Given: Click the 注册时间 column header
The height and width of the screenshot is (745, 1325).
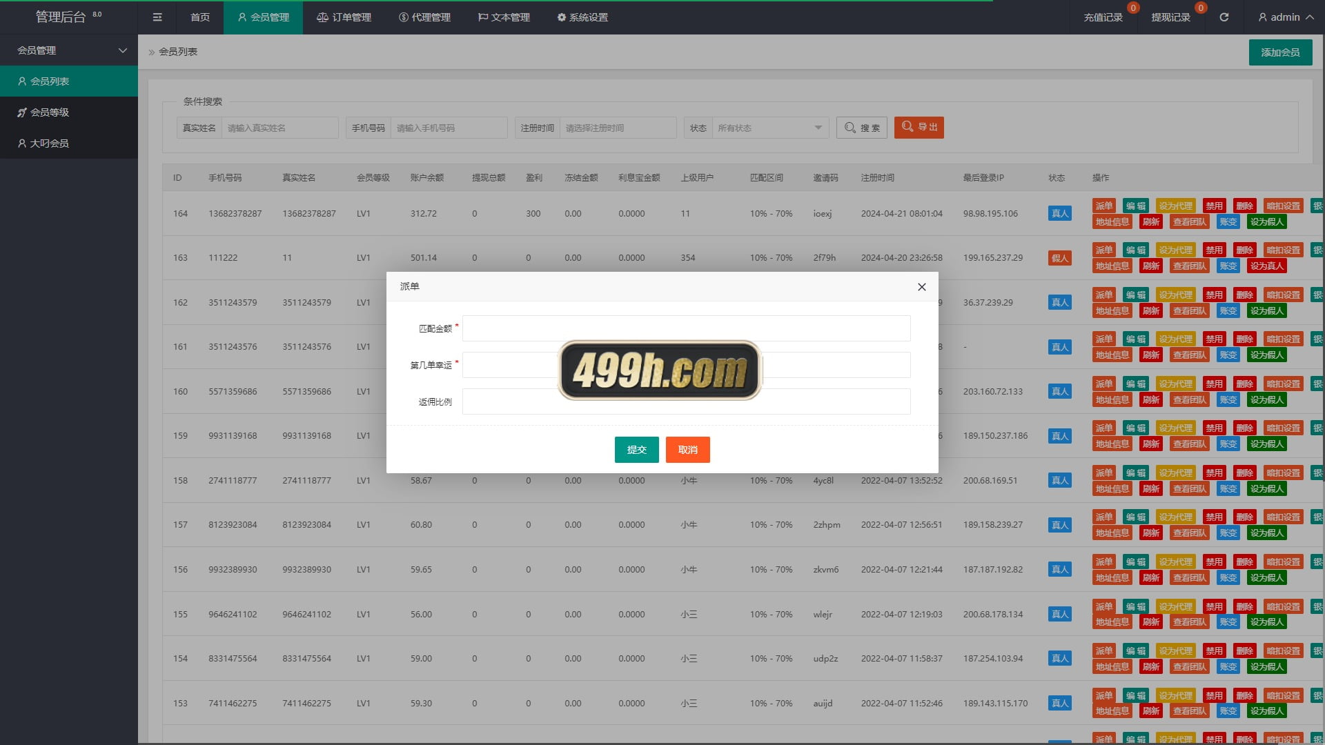Looking at the screenshot, I should click(x=877, y=178).
